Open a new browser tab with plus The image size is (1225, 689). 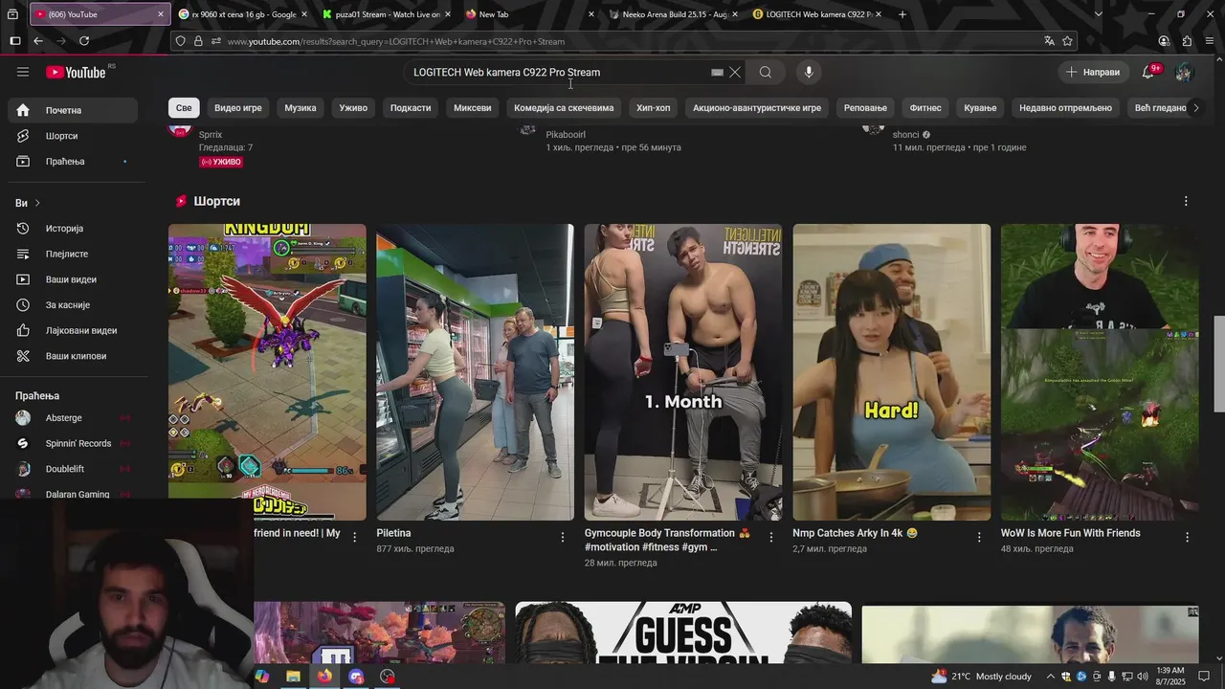pyautogui.click(x=902, y=14)
